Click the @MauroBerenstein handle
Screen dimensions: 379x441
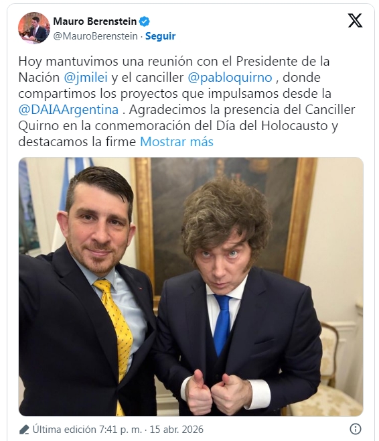pyautogui.click(x=95, y=36)
